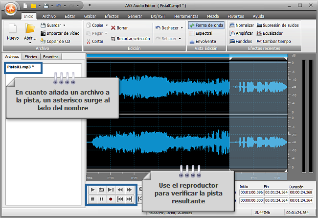Click the Abrir folder icon
The height and width of the screenshot is (218, 318).
(30, 28)
